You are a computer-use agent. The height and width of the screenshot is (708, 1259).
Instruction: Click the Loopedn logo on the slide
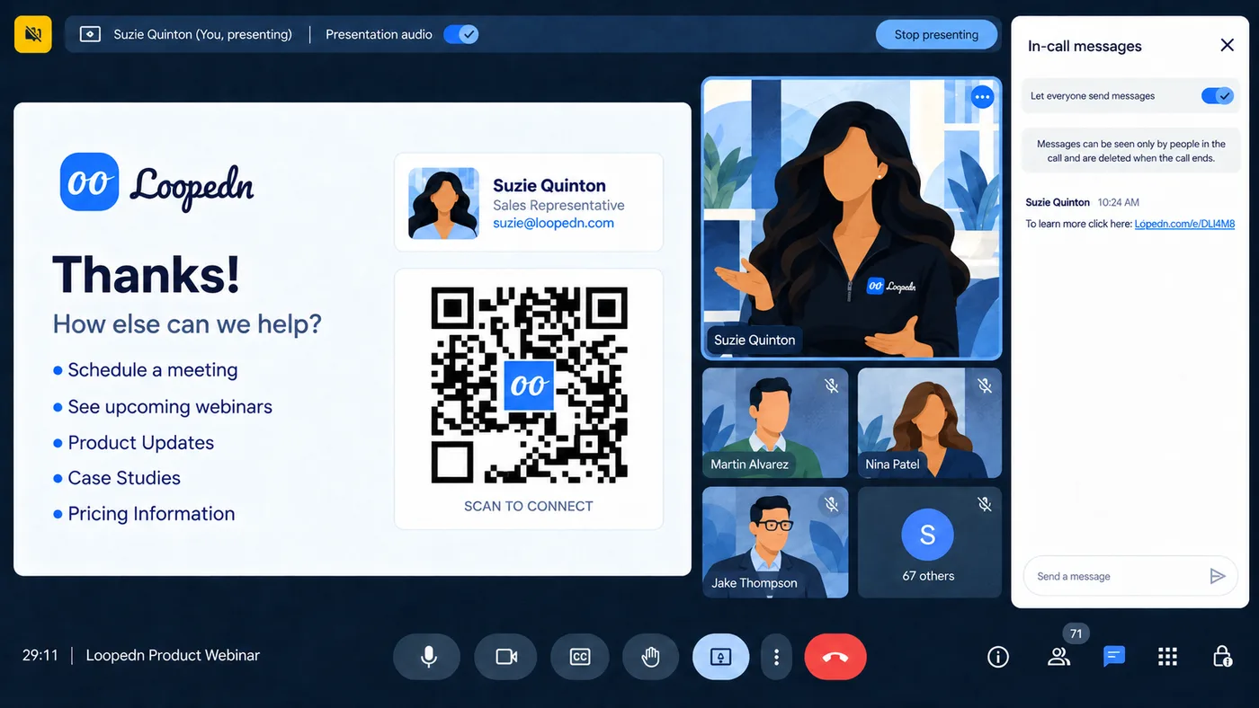[157, 183]
